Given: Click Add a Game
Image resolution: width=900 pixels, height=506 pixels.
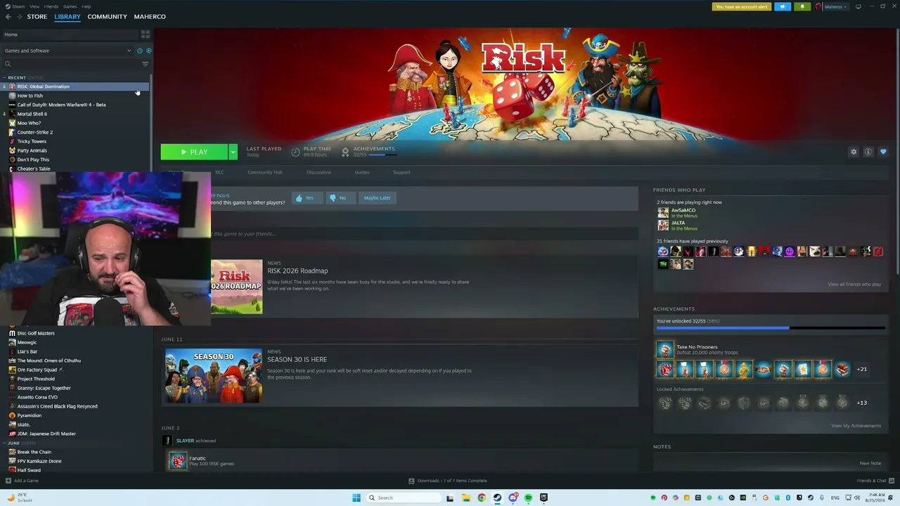Looking at the screenshot, I should click(22, 481).
